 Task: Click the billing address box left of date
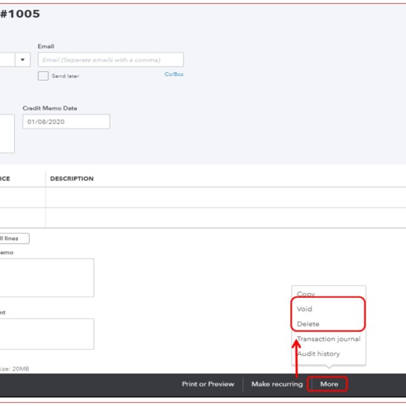(7, 133)
